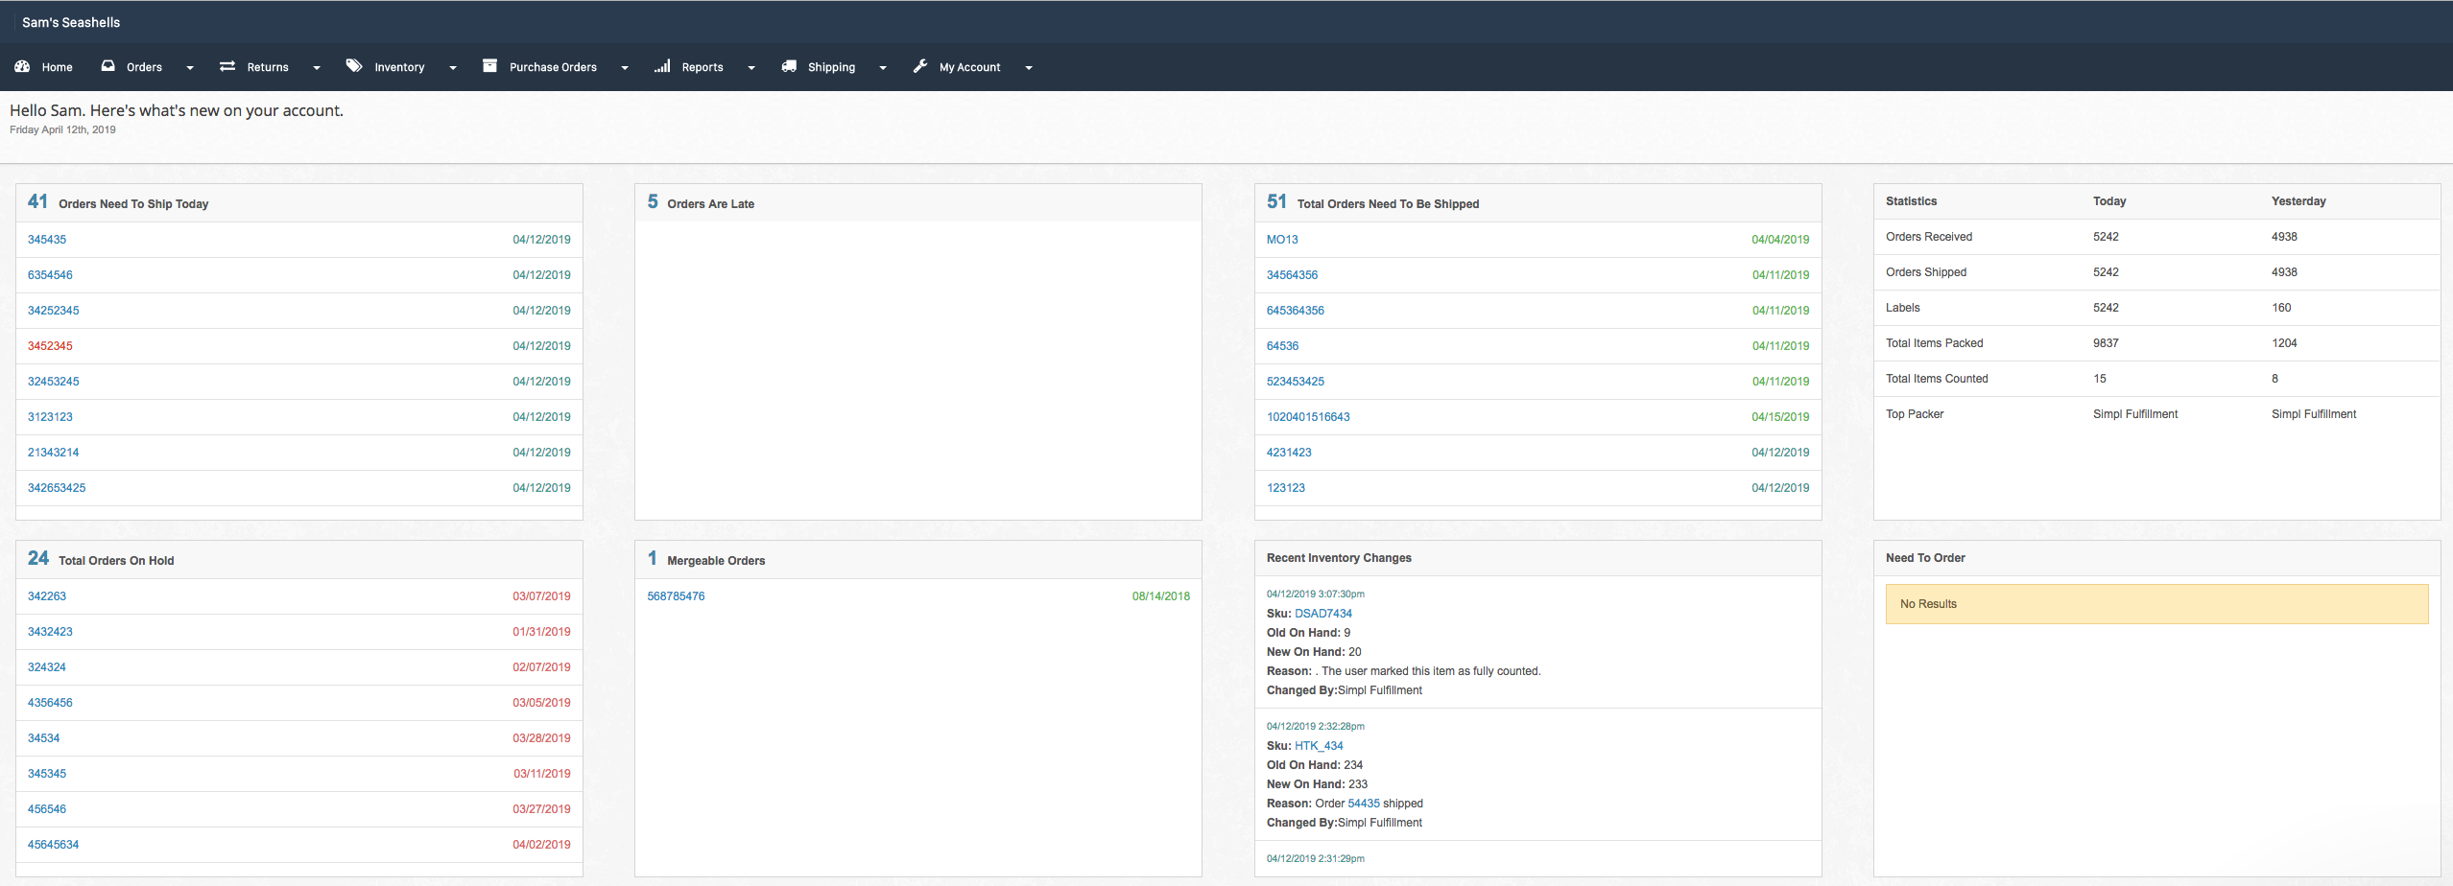
Task: Open order MO13 to be shipped
Action: (x=1282, y=240)
